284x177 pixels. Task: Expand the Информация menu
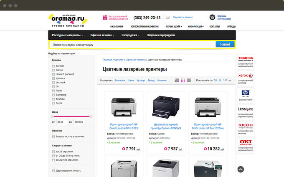pos(196,26)
